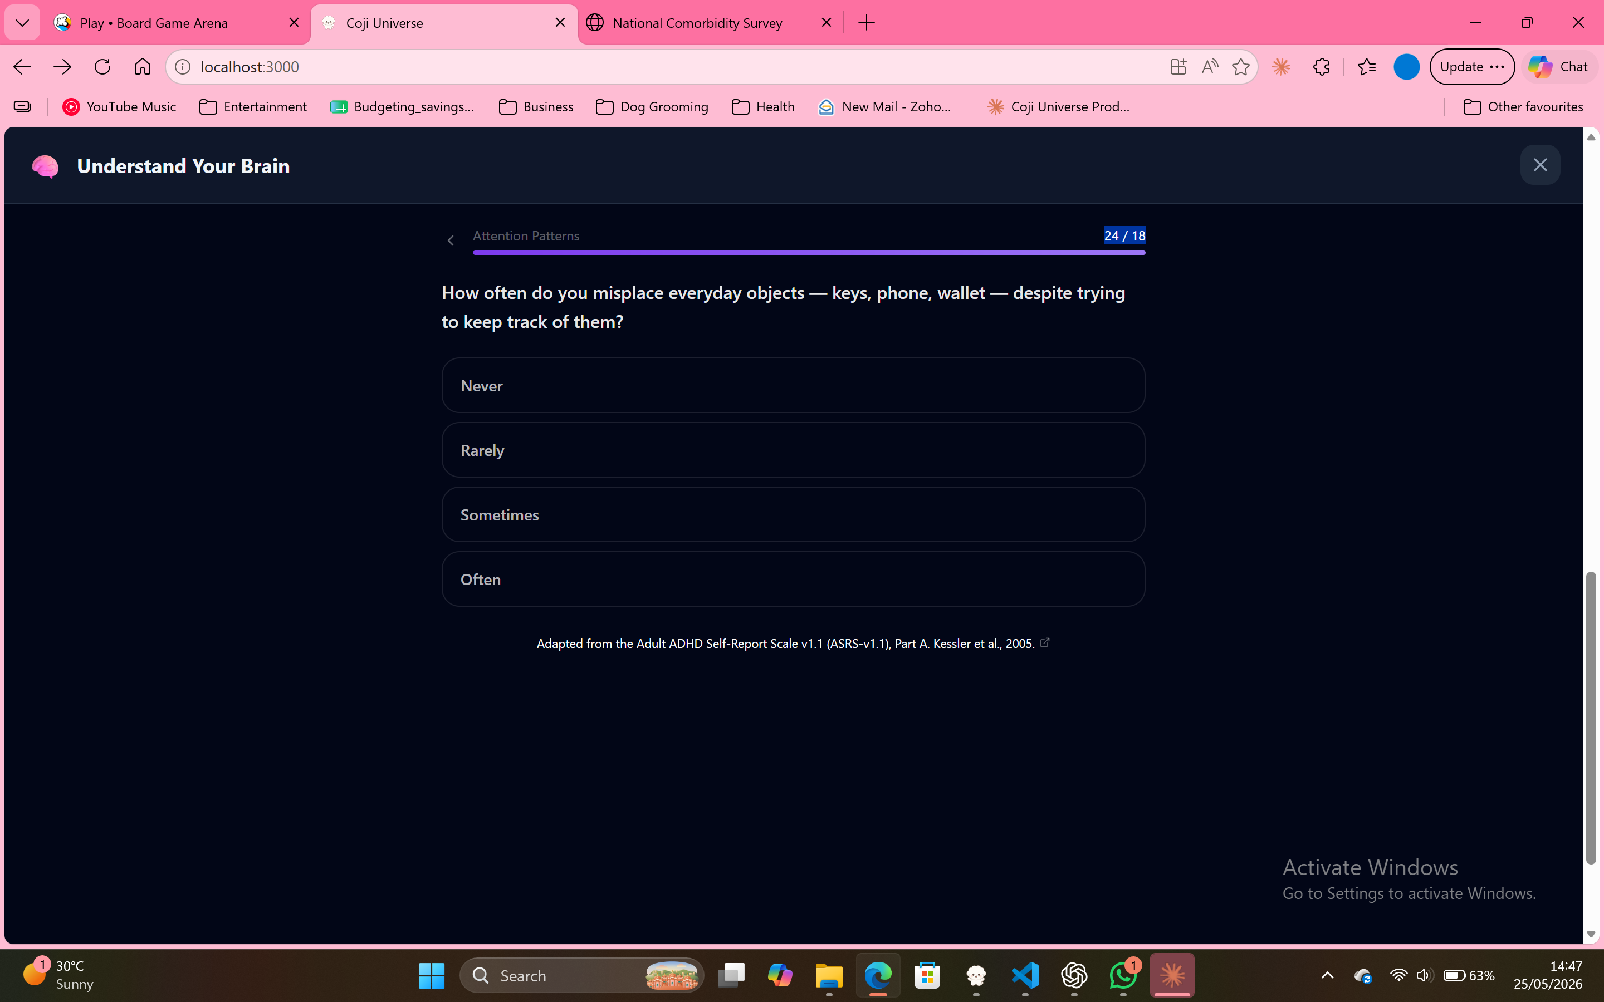Choose the Often answer option

pos(793,579)
